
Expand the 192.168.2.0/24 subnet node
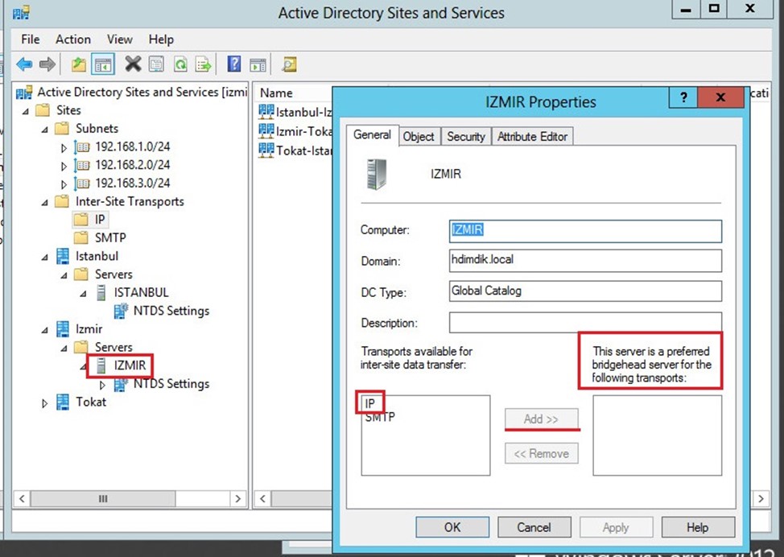[x=64, y=166]
